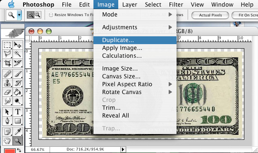Select the Rectangular Marquee tool
Image resolution: width=258 pixels, height=153 pixels.
click(x=7, y=45)
